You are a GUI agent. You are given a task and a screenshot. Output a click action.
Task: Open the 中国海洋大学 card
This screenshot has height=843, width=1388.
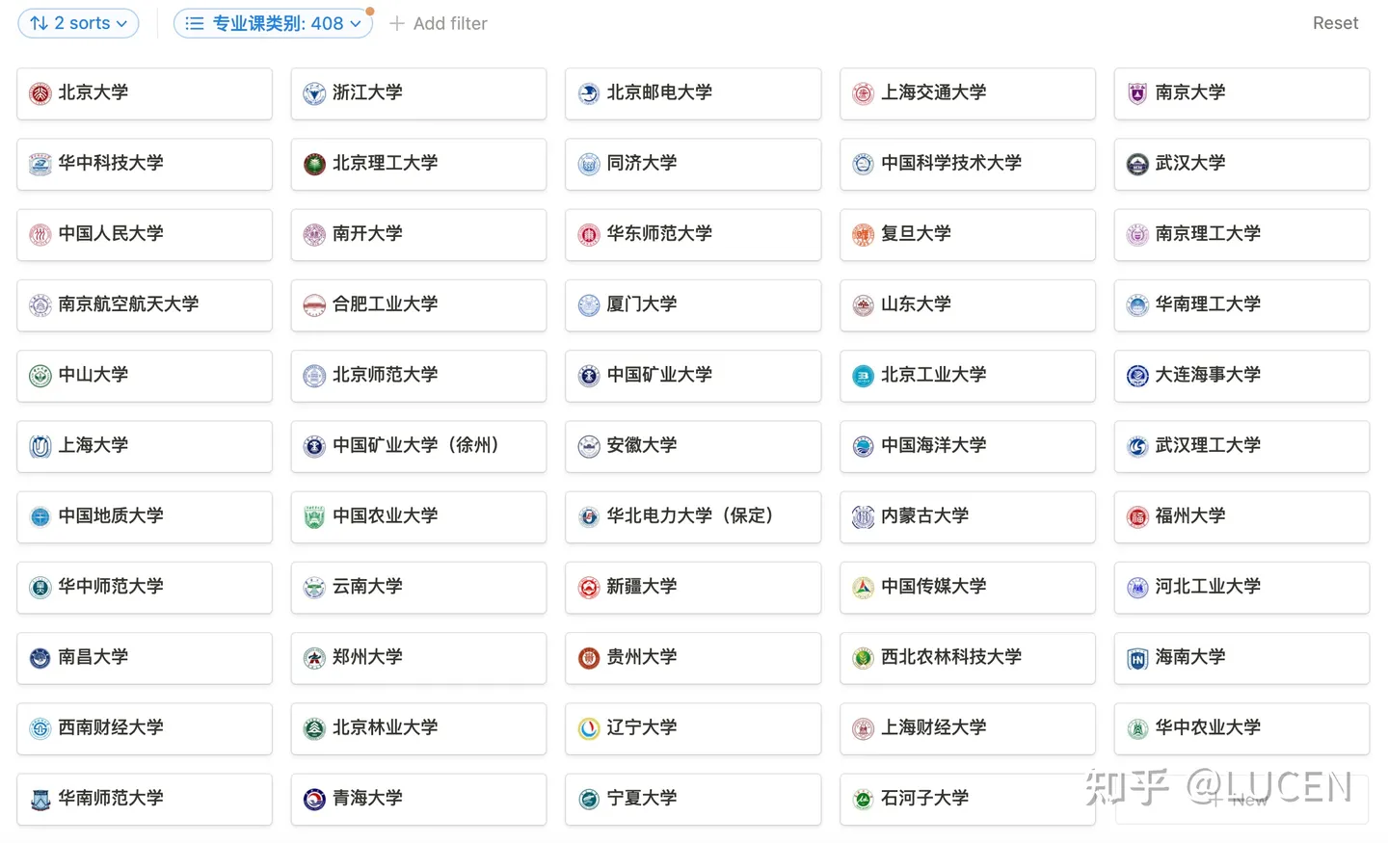968,446
